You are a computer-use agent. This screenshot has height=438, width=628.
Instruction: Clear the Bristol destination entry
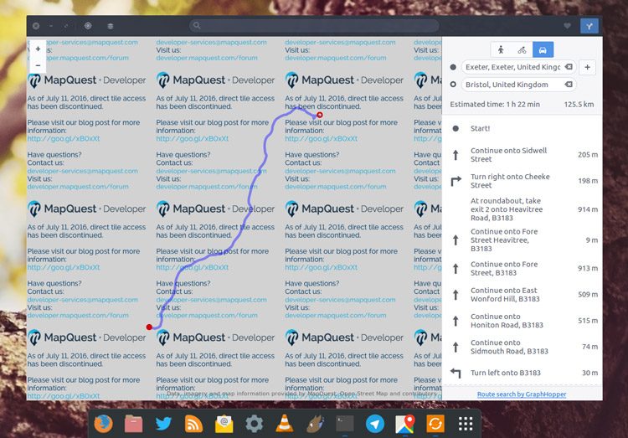(568, 85)
